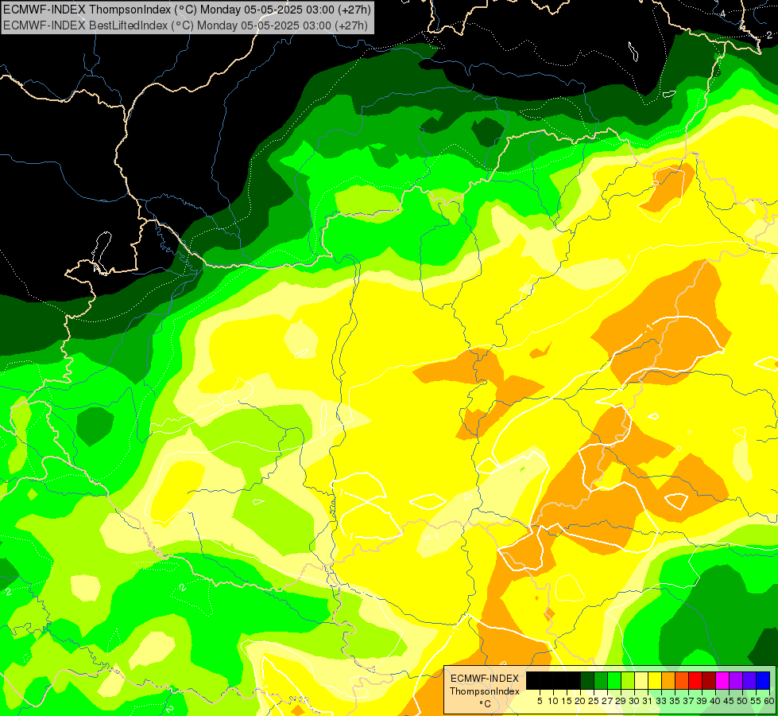Click the 'ThompsonIndex' label in the legend

[485, 691]
